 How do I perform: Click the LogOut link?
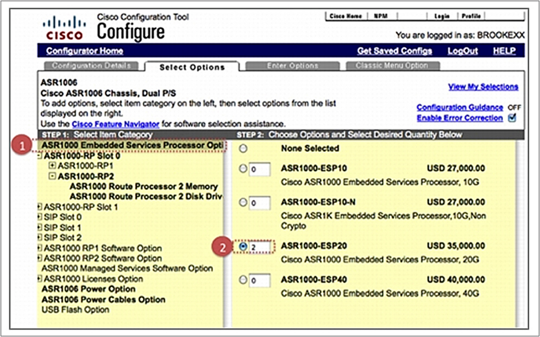click(x=463, y=51)
